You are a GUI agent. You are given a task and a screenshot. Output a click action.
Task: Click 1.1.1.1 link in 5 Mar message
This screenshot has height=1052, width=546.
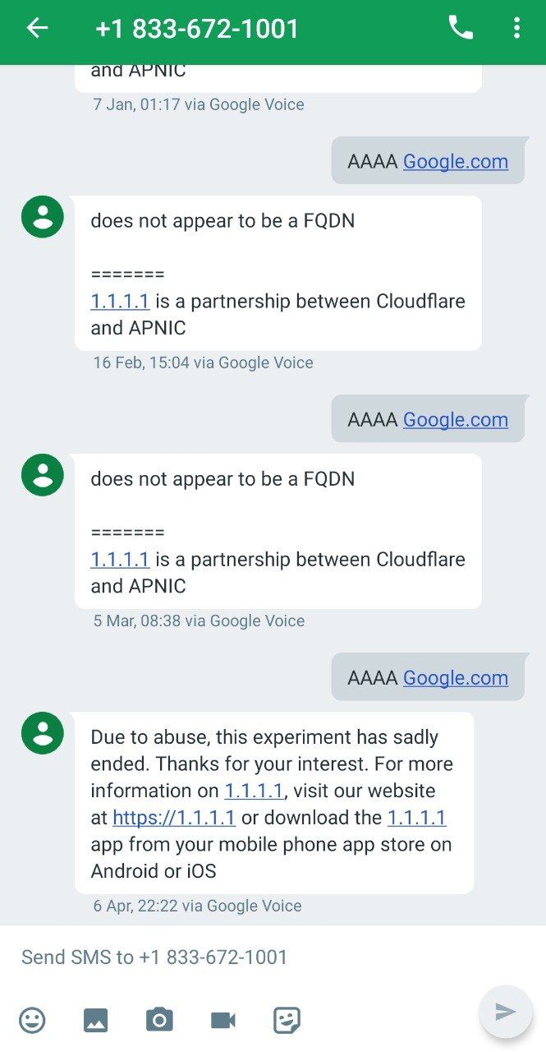pyautogui.click(x=120, y=560)
